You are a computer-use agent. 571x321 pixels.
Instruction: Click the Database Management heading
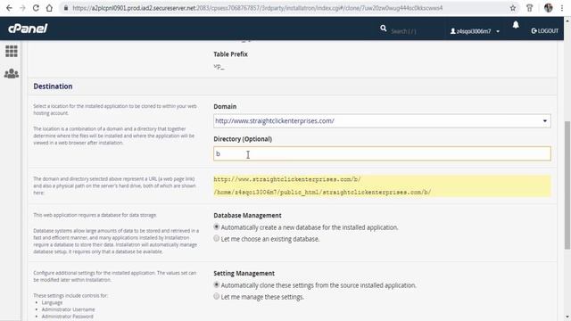pyautogui.click(x=247, y=216)
